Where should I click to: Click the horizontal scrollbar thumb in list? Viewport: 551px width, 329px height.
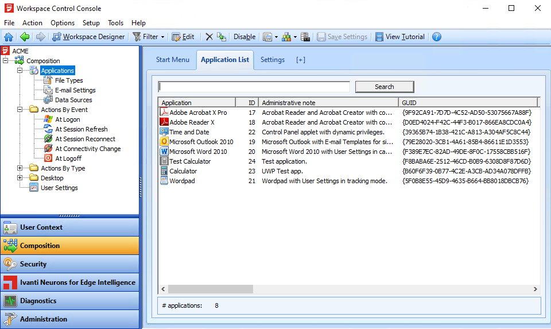pyautogui.click(x=211, y=289)
